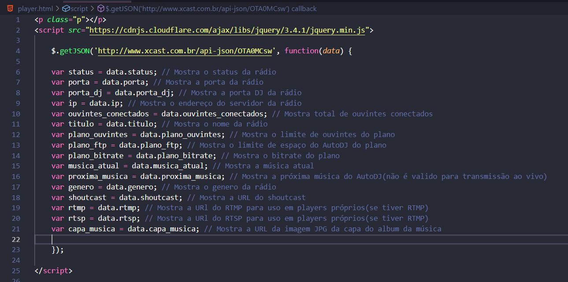568x282 pixels.
Task: Expand the $.getJSON callback breadcrumb
Action: click(x=211, y=8)
